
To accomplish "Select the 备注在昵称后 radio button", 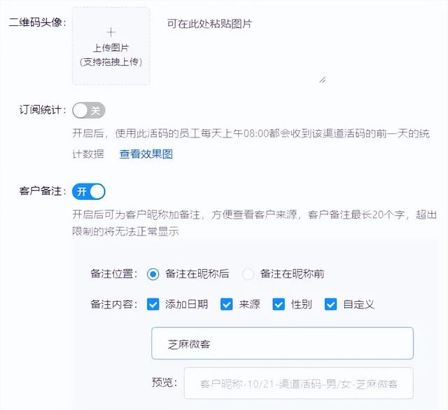I will tap(153, 274).
